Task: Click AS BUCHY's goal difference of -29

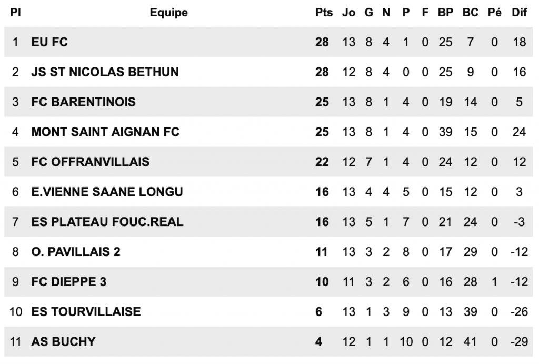Action: 519,342
